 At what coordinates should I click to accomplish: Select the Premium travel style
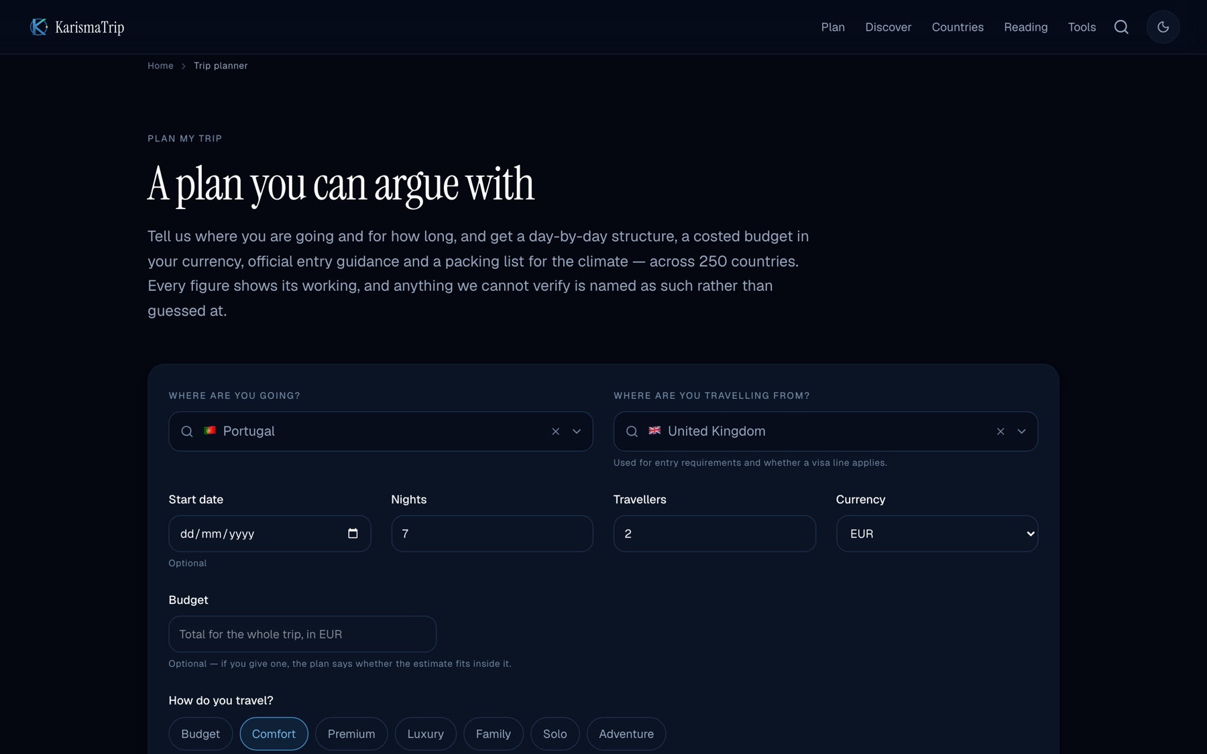pyautogui.click(x=351, y=734)
